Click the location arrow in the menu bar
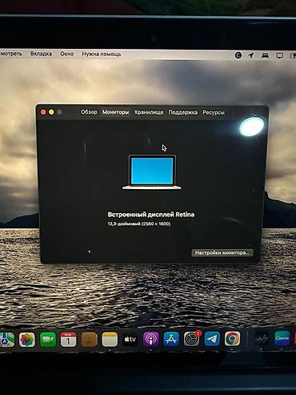This screenshot has width=296, height=395. pyautogui.click(x=251, y=55)
